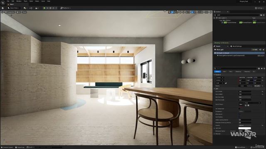Collapse the Main (Editor) tree row
Screen dimensions: 266x149
(219, 20)
